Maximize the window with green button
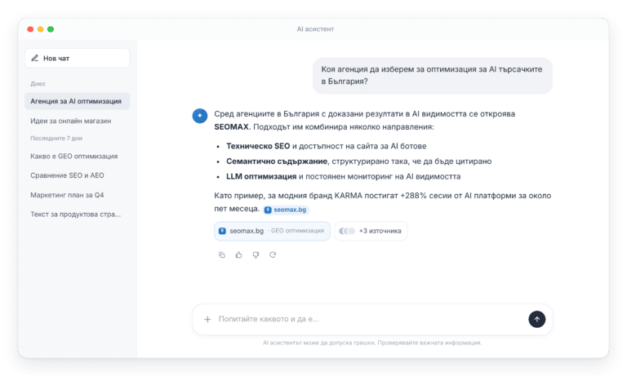Viewport: 627px width, 376px height. click(x=51, y=29)
